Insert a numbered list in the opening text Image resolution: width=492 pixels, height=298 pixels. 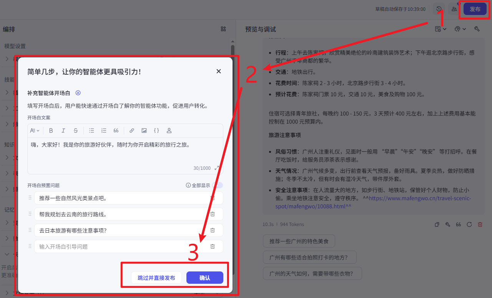coord(104,131)
